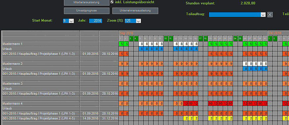Click the Urlaub row under Mustermann 1
289x125 pixels.
tap(40, 49)
